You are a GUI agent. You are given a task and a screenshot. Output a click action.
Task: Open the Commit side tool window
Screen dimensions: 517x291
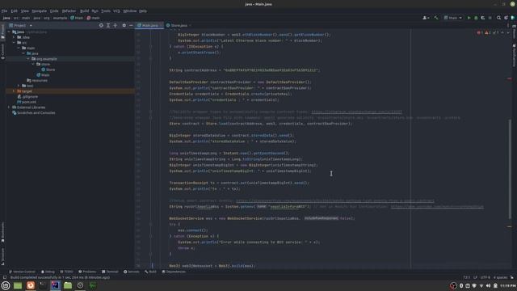(x=2, y=52)
